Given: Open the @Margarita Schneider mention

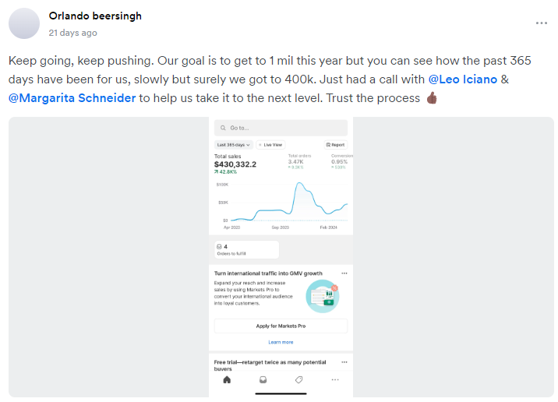Looking at the screenshot, I should pyautogui.click(x=72, y=98).
